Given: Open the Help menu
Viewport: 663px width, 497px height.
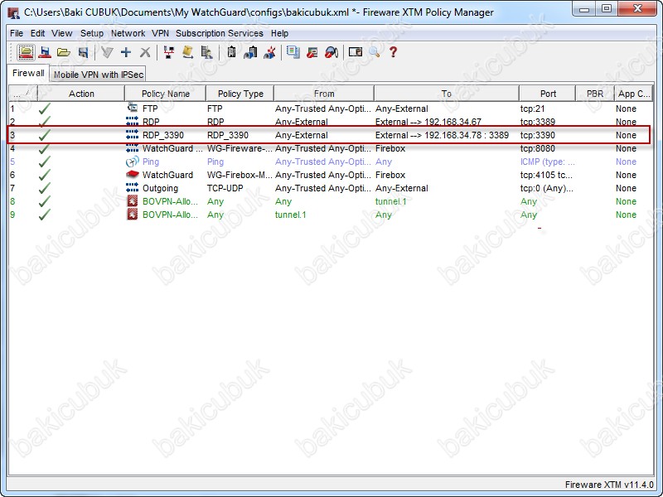Looking at the screenshot, I should point(279,33).
